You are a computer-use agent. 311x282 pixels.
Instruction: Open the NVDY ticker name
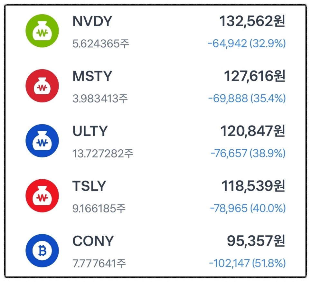[x=92, y=21]
